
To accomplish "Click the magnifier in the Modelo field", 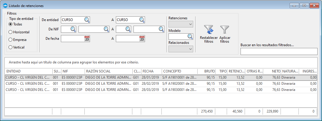I will [x=190, y=37].
